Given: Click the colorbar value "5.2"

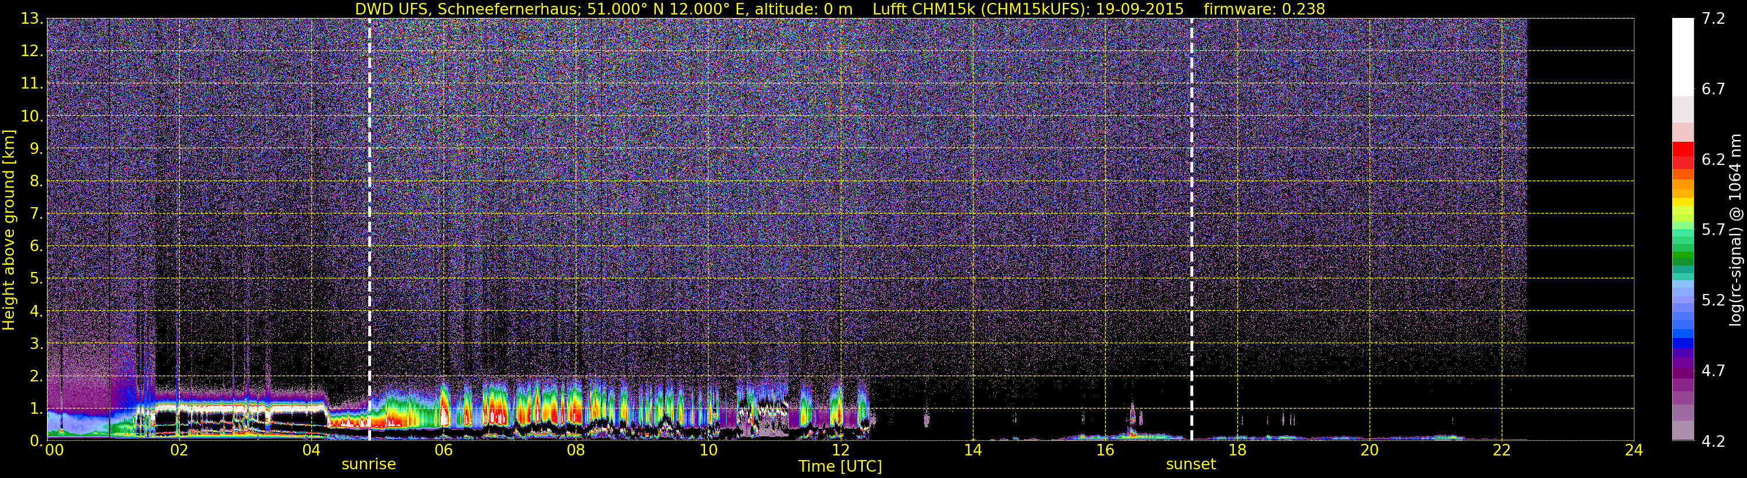Looking at the screenshot, I should (x=1713, y=300).
